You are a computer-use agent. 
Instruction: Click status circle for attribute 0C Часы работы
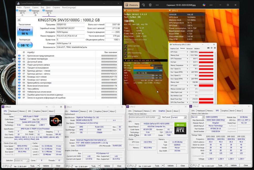[19, 89]
